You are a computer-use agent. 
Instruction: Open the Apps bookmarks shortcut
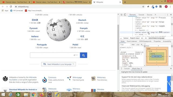coord(5,11)
